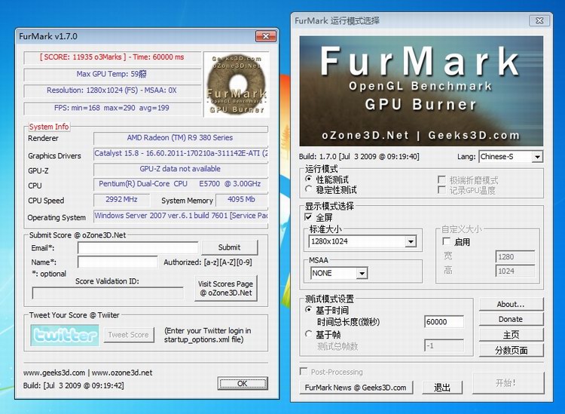Click the Pentium Dual-Core E5700 CPU field

(x=180, y=183)
